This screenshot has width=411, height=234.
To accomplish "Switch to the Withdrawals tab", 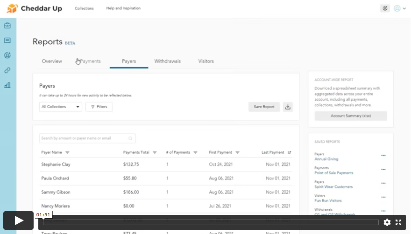I will click(x=167, y=61).
